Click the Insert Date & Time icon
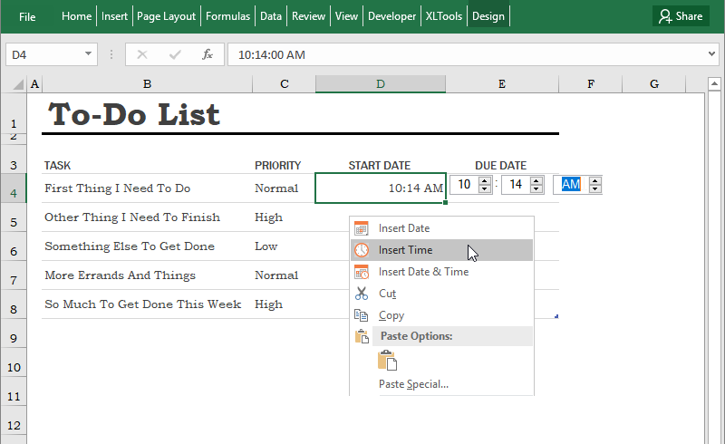 [x=362, y=272]
